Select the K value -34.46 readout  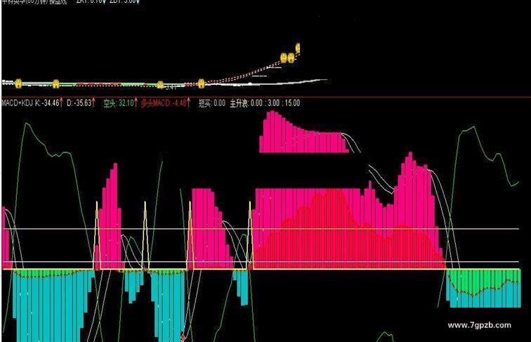pos(47,103)
